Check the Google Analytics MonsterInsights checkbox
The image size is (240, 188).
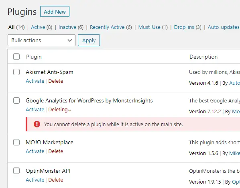(16, 100)
